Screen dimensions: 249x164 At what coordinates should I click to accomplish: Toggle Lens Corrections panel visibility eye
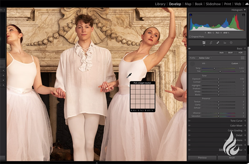(x=190, y=140)
